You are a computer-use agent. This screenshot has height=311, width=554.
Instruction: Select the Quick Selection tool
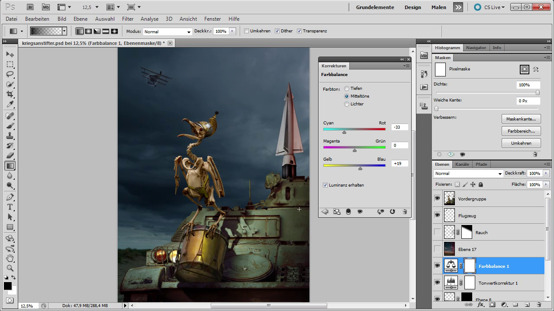tap(10, 84)
